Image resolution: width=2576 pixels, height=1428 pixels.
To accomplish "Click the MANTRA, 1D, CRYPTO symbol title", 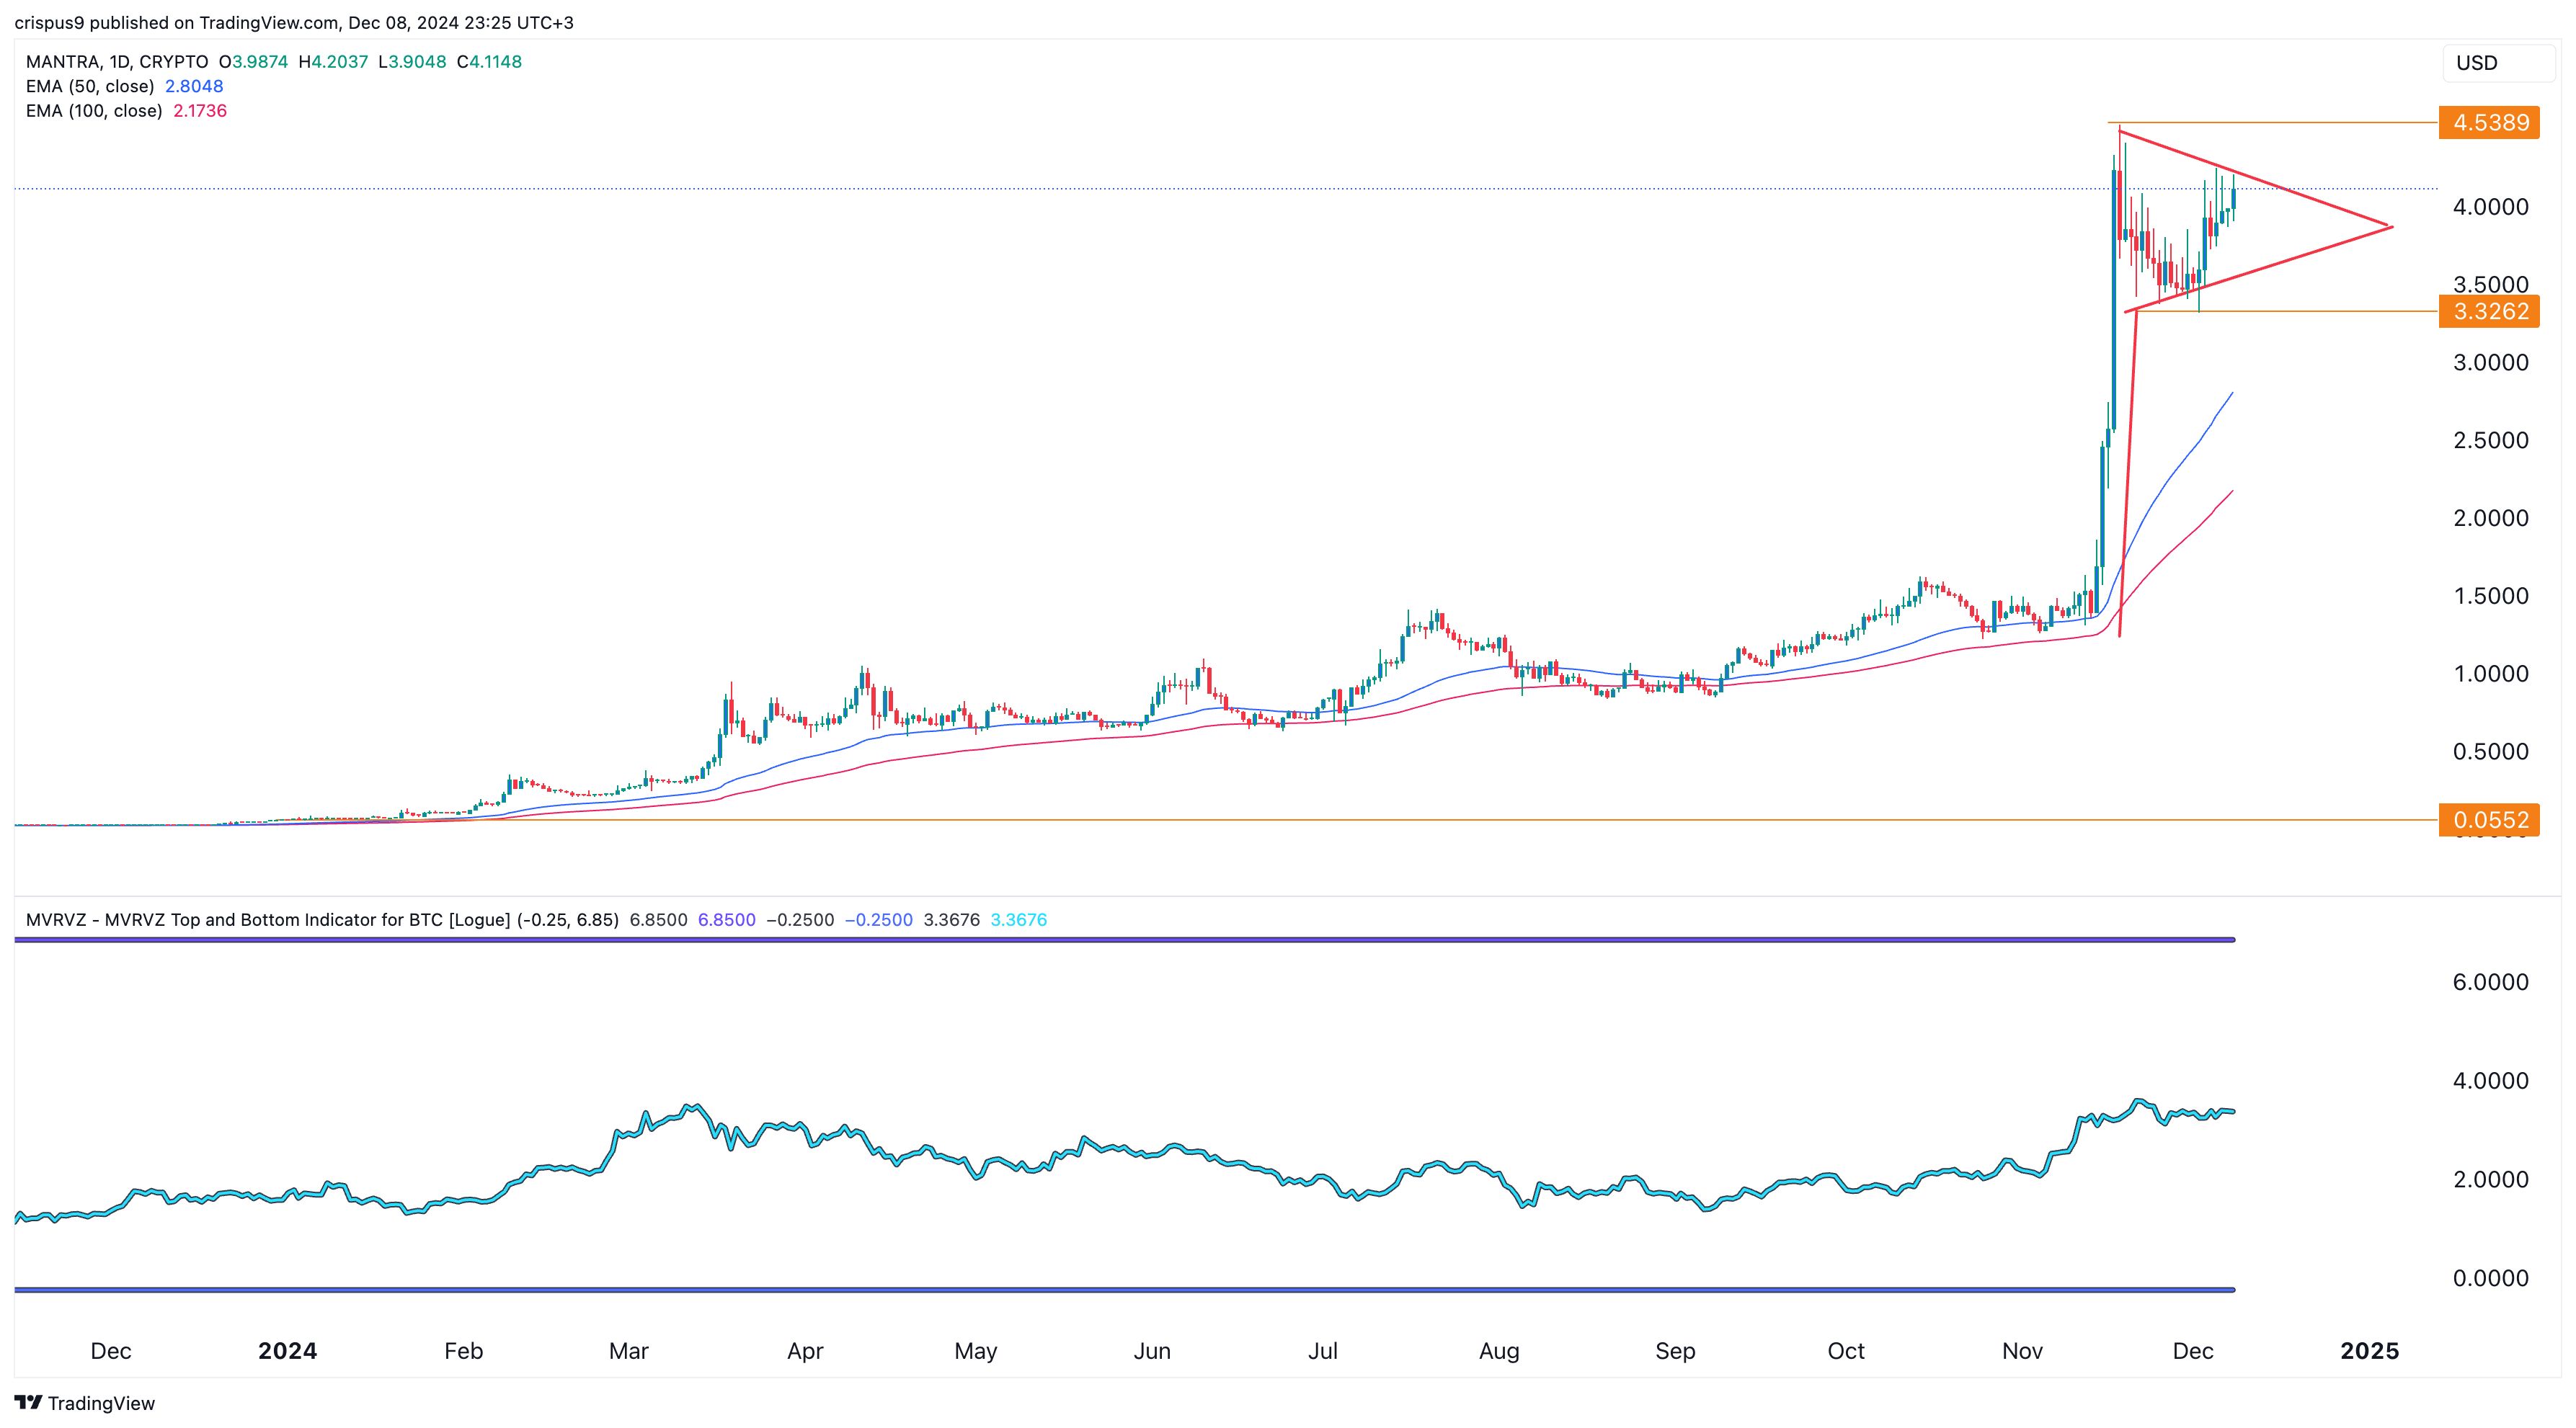I will coord(117,62).
